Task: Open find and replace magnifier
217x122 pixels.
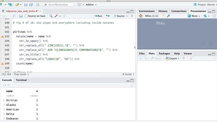Action: 51,16
